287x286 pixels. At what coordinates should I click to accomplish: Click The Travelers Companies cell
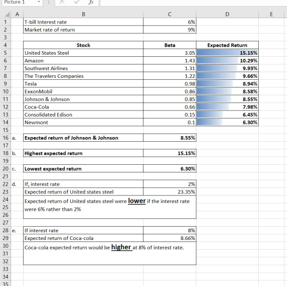(x=83, y=76)
